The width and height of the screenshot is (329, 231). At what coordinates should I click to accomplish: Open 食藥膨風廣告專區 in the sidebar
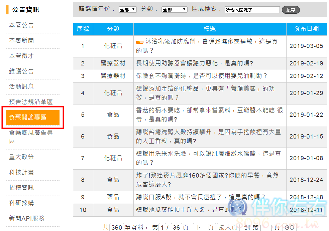pos(31,137)
